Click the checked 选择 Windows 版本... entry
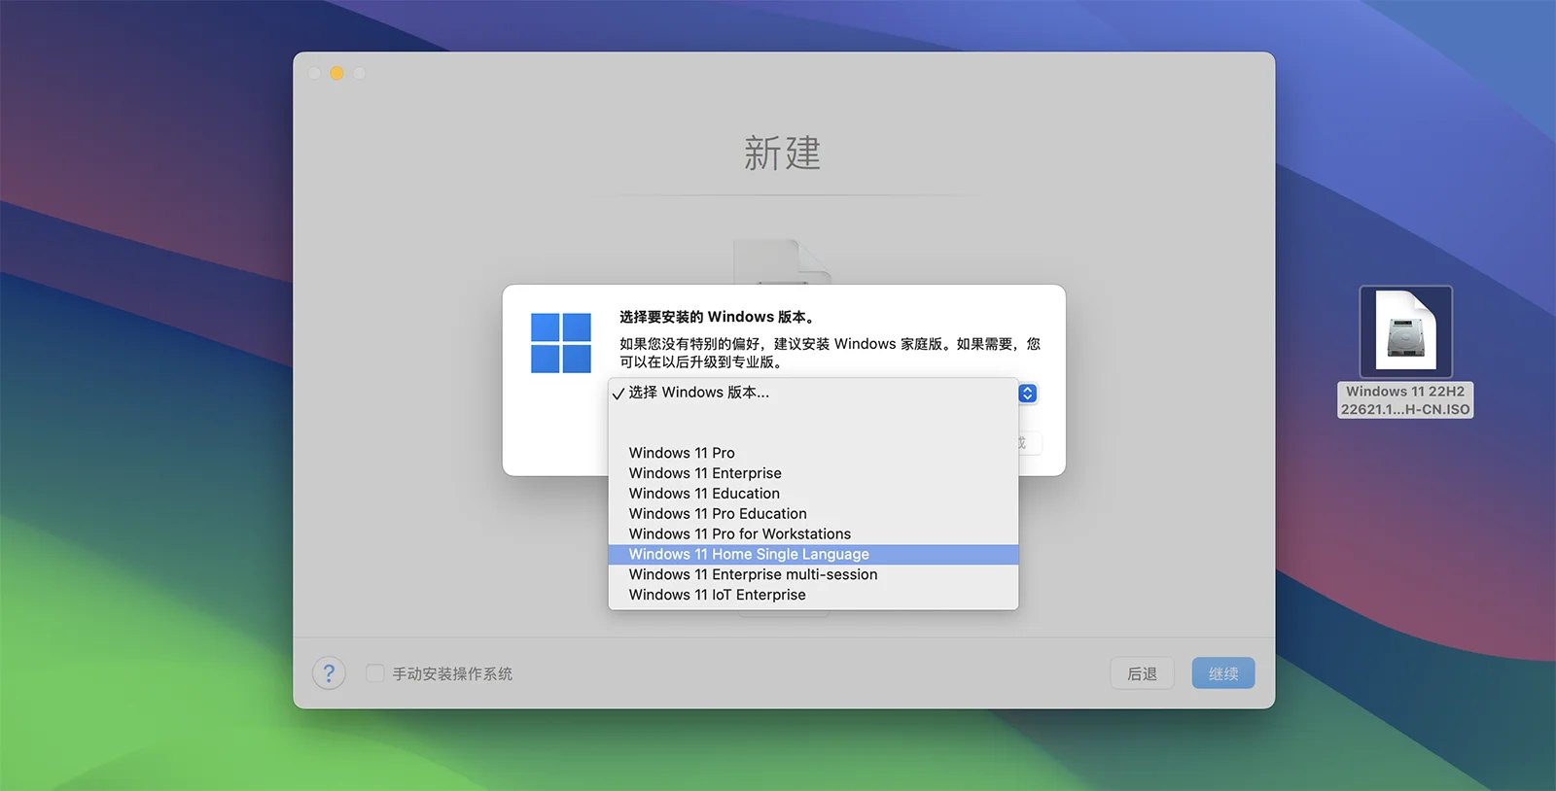The width and height of the screenshot is (1556, 791). point(813,393)
